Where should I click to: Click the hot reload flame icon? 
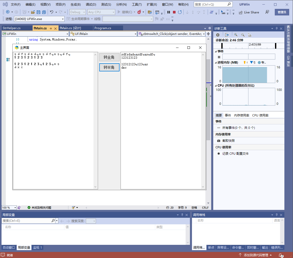[139, 12]
